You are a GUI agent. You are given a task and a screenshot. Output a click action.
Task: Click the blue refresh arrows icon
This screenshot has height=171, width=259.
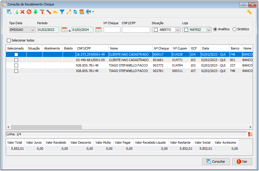[75, 12]
